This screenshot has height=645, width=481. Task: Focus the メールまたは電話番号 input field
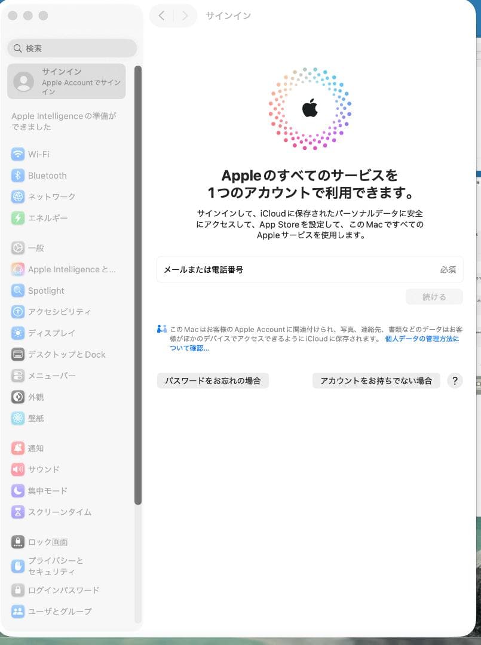310,270
